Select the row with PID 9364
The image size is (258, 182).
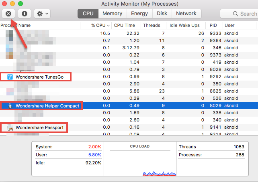[129, 40]
